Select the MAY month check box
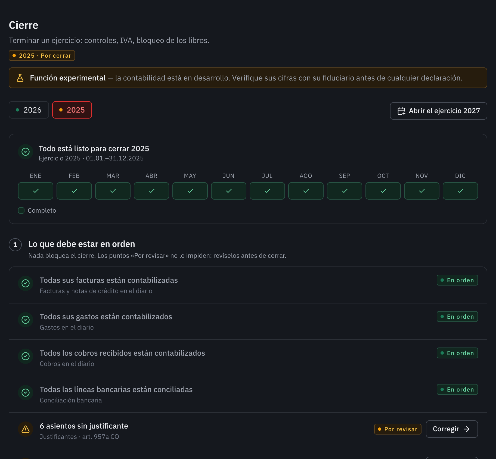This screenshot has height=459, width=496. (190, 191)
